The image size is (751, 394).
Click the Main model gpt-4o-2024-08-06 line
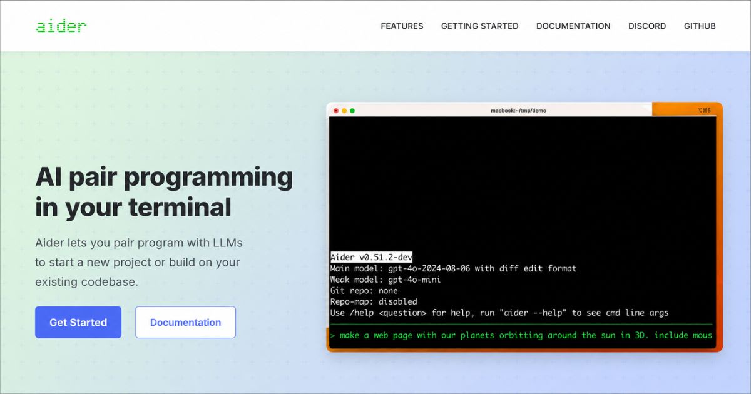coord(453,268)
